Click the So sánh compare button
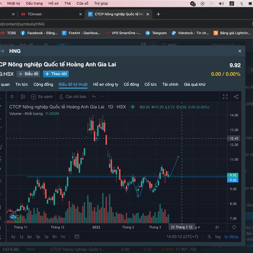The height and width of the screenshot is (253, 253). click(42, 97)
